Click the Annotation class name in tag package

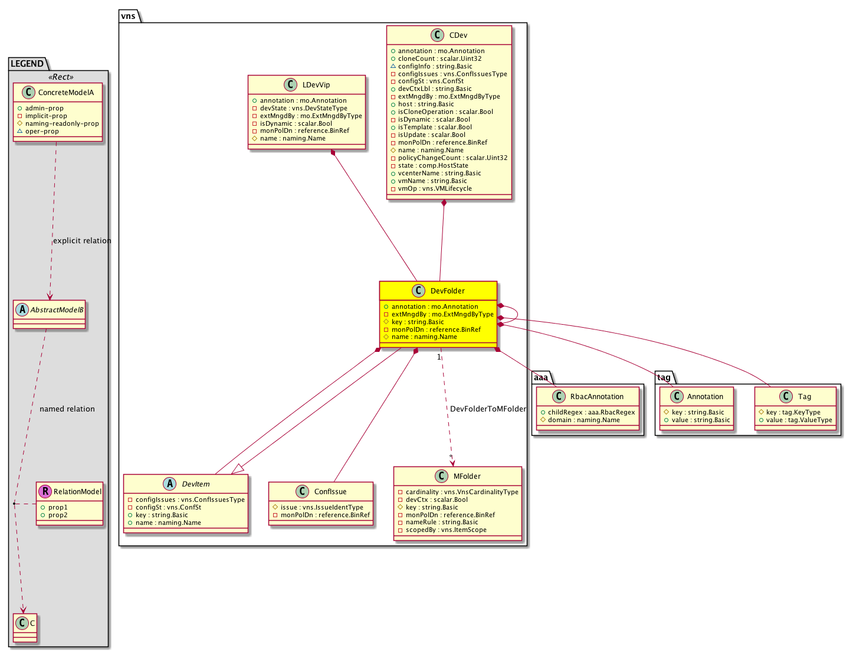[705, 397]
